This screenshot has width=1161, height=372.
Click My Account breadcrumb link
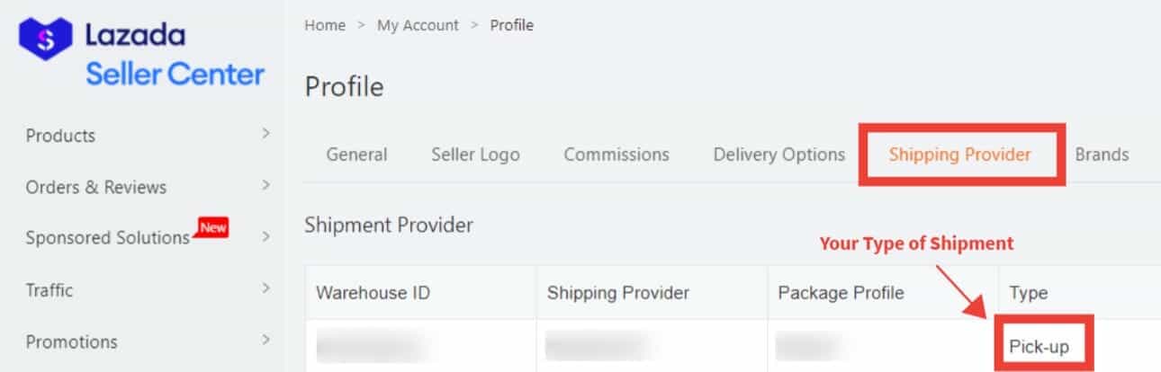(x=418, y=25)
